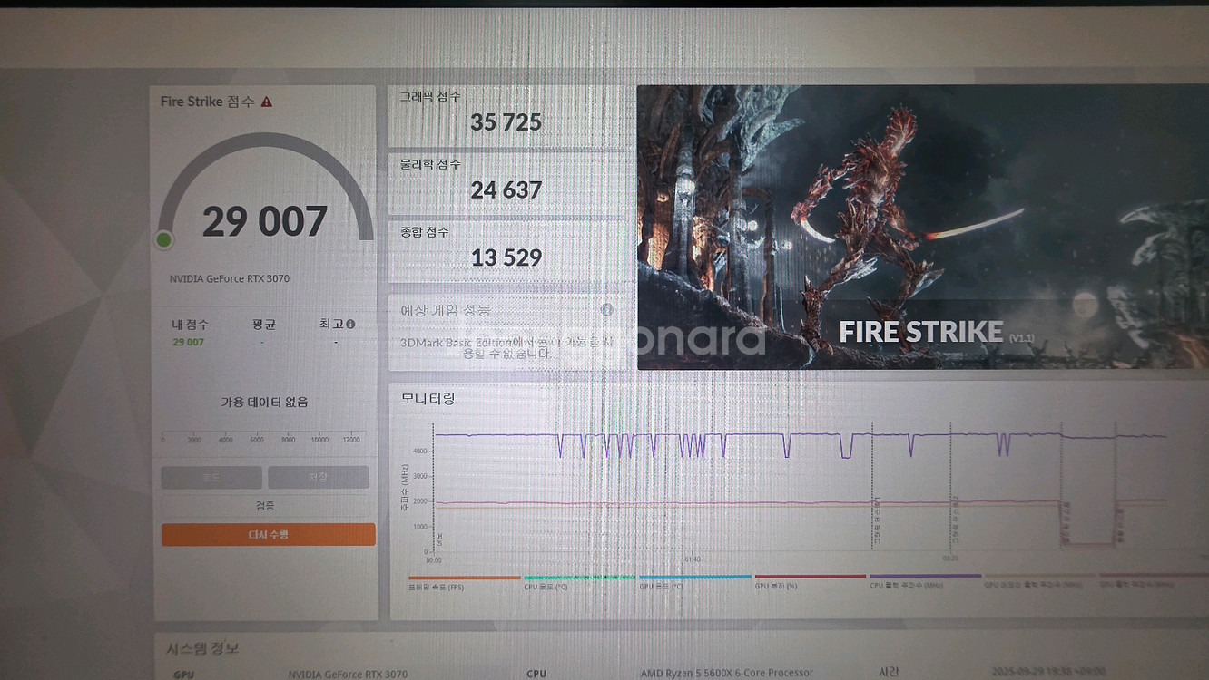Open the FIRE STRIKE banner image
The width and height of the screenshot is (1209, 680).
(922, 227)
